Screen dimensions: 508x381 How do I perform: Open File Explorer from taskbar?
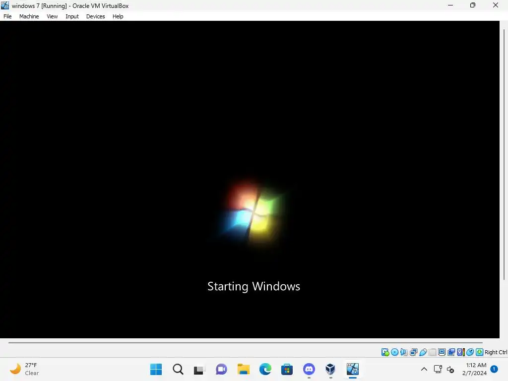pyautogui.click(x=243, y=369)
